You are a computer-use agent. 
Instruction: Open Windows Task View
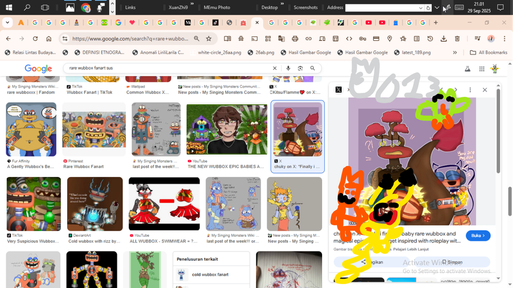pyautogui.click(x=45, y=7)
